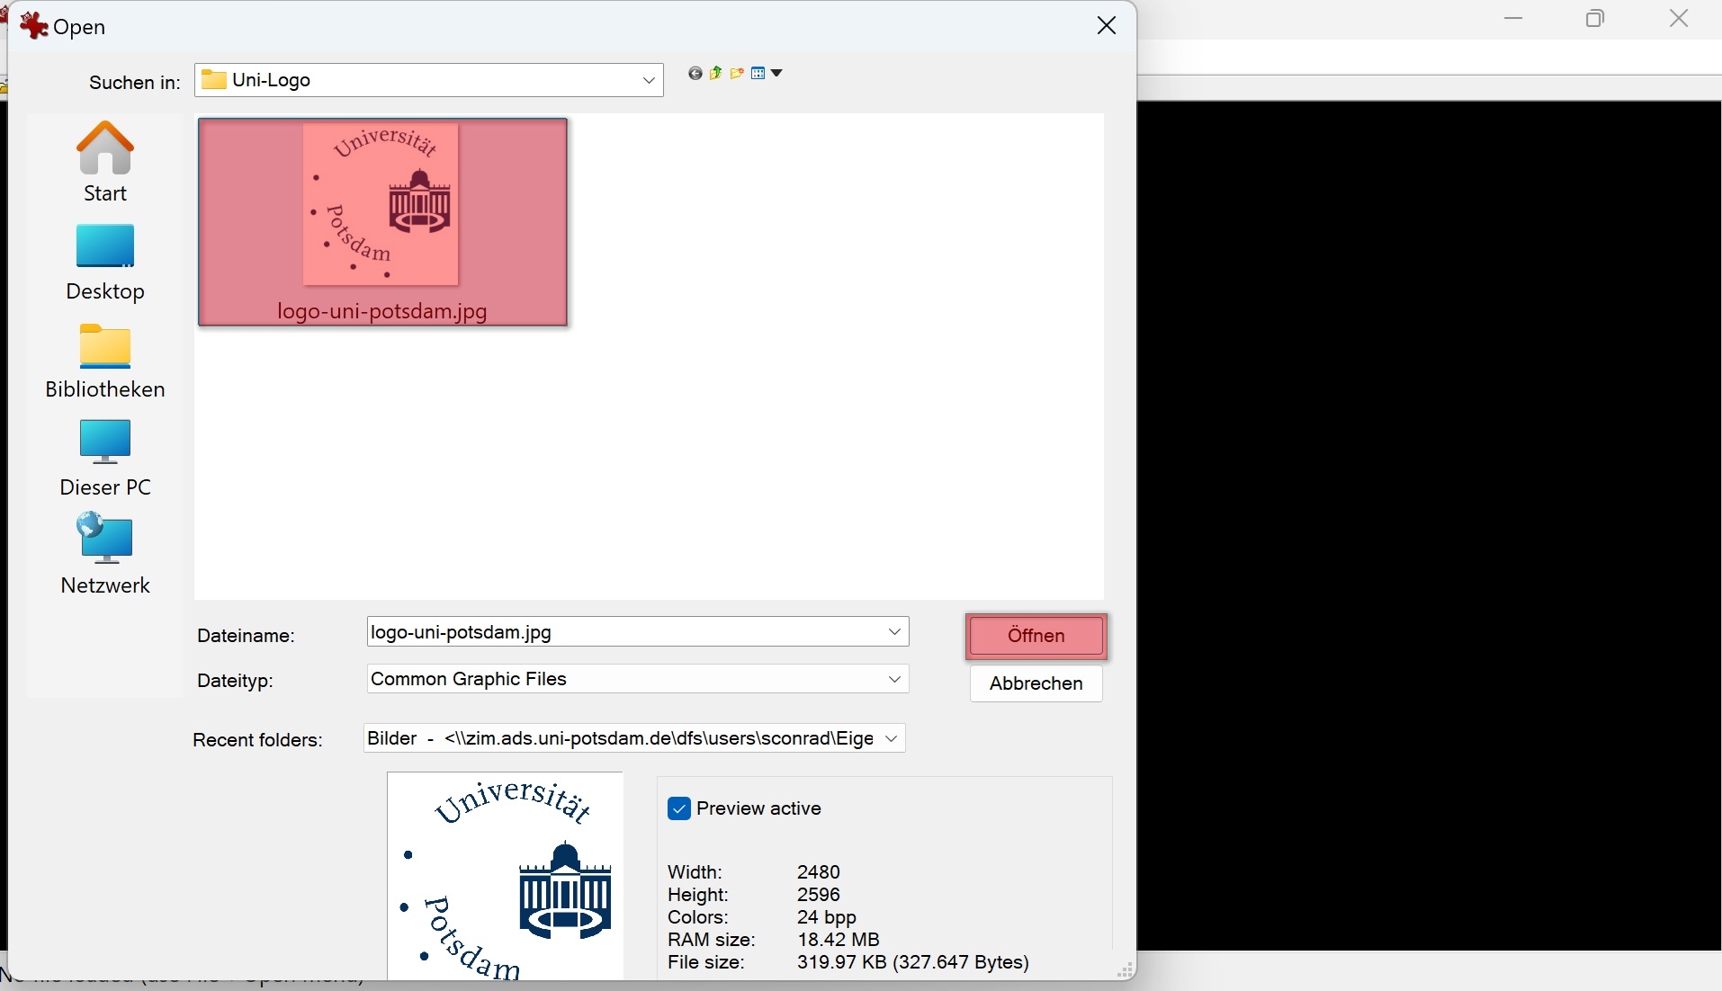Screen dimensions: 1722x991
Task: Click the Colors value 24 bpp
Action: [827, 917]
